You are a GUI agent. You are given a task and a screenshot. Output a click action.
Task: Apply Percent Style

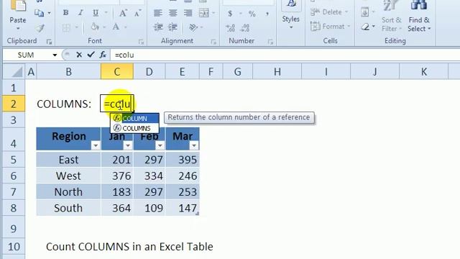pyautogui.click(x=252, y=14)
